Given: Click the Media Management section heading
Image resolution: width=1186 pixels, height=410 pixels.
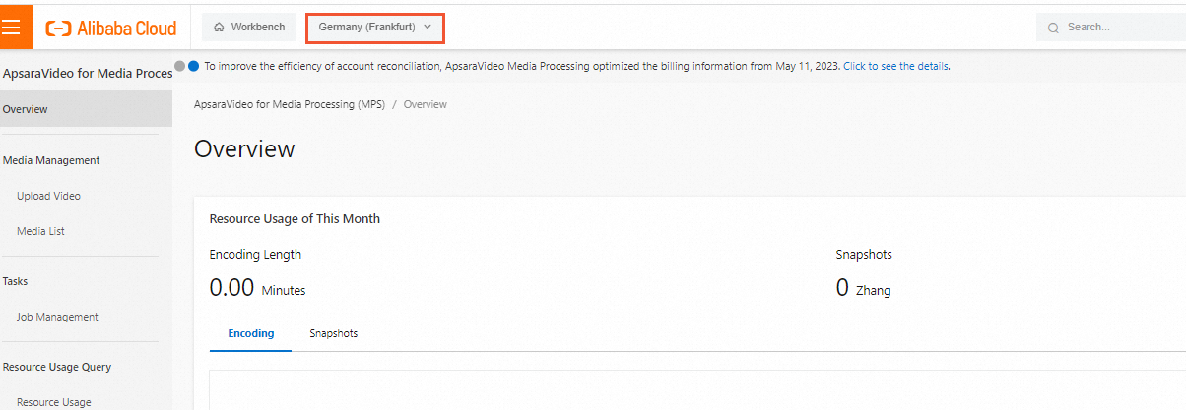Looking at the screenshot, I should pyautogui.click(x=51, y=160).
